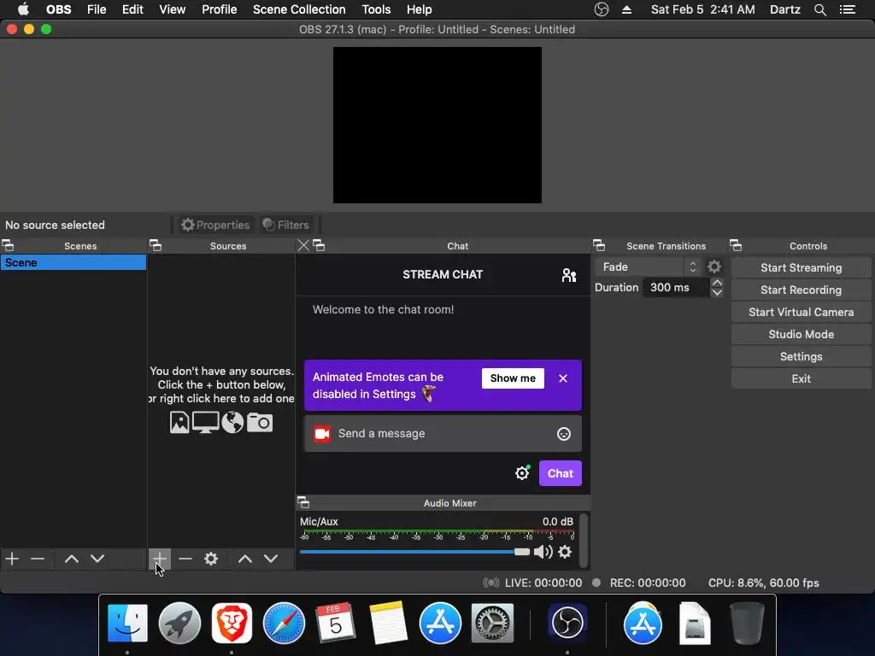Click the Properties button

(216, 225)
